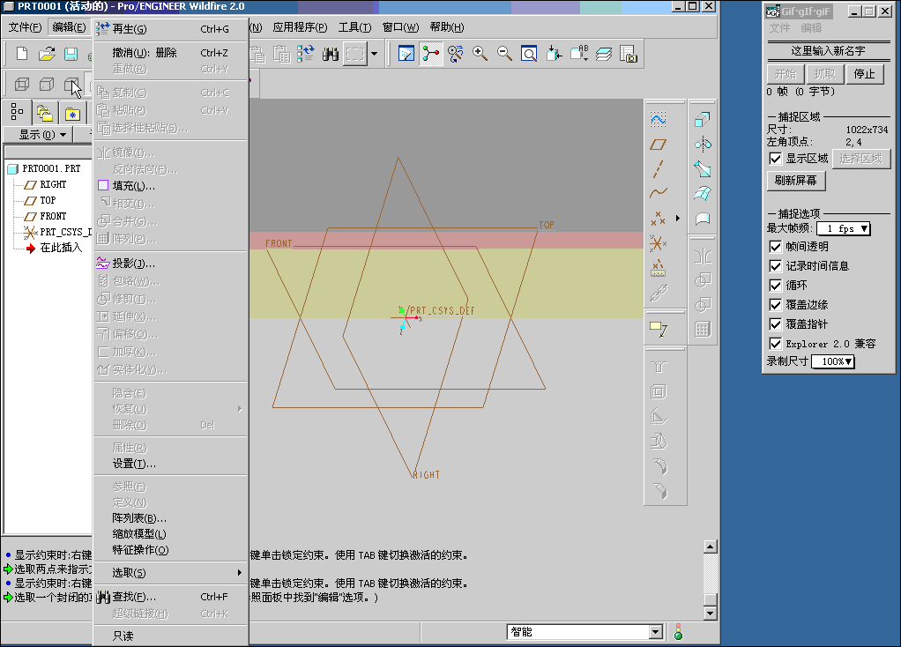Toggle 显示区域 checkbox in gif window

click(x=775, y=159)
